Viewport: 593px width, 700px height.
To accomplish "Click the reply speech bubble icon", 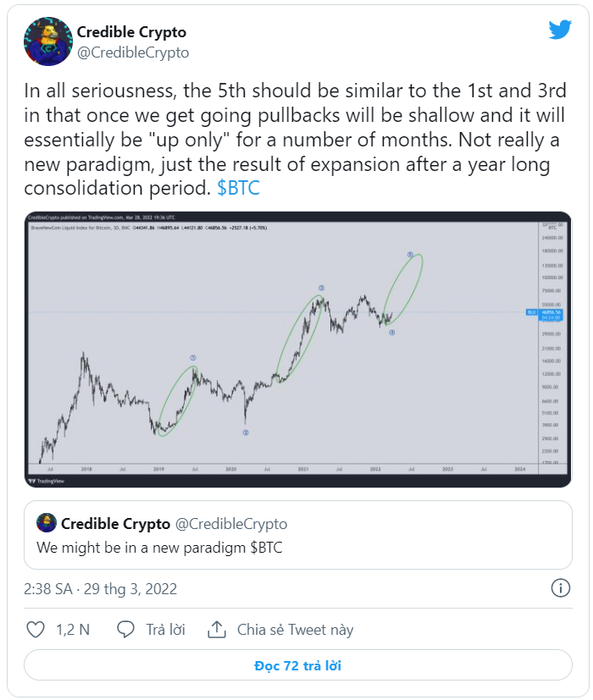I will click(x=126, y=630).
